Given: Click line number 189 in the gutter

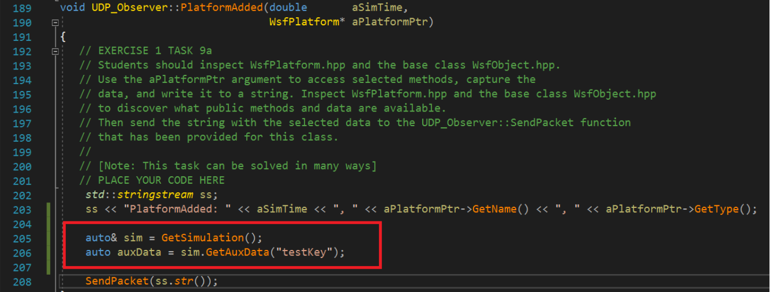Looking at the screenshot, I should 21,8.
